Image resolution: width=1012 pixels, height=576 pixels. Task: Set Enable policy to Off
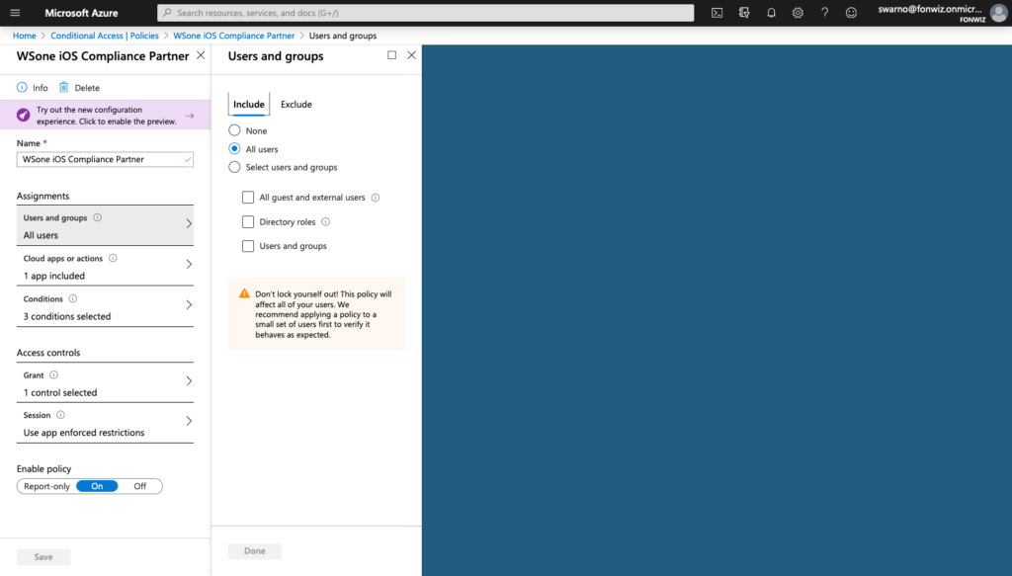coord(140,486)
